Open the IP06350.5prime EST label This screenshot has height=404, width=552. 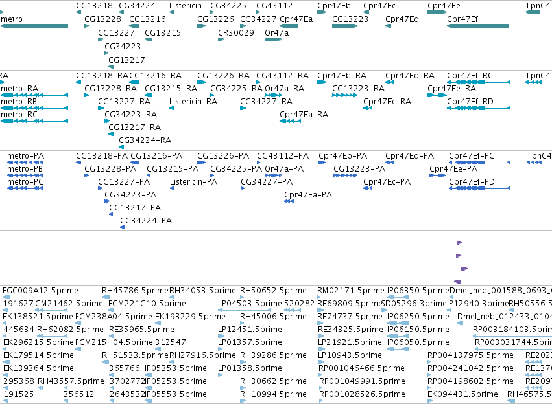tap(418, 291)
